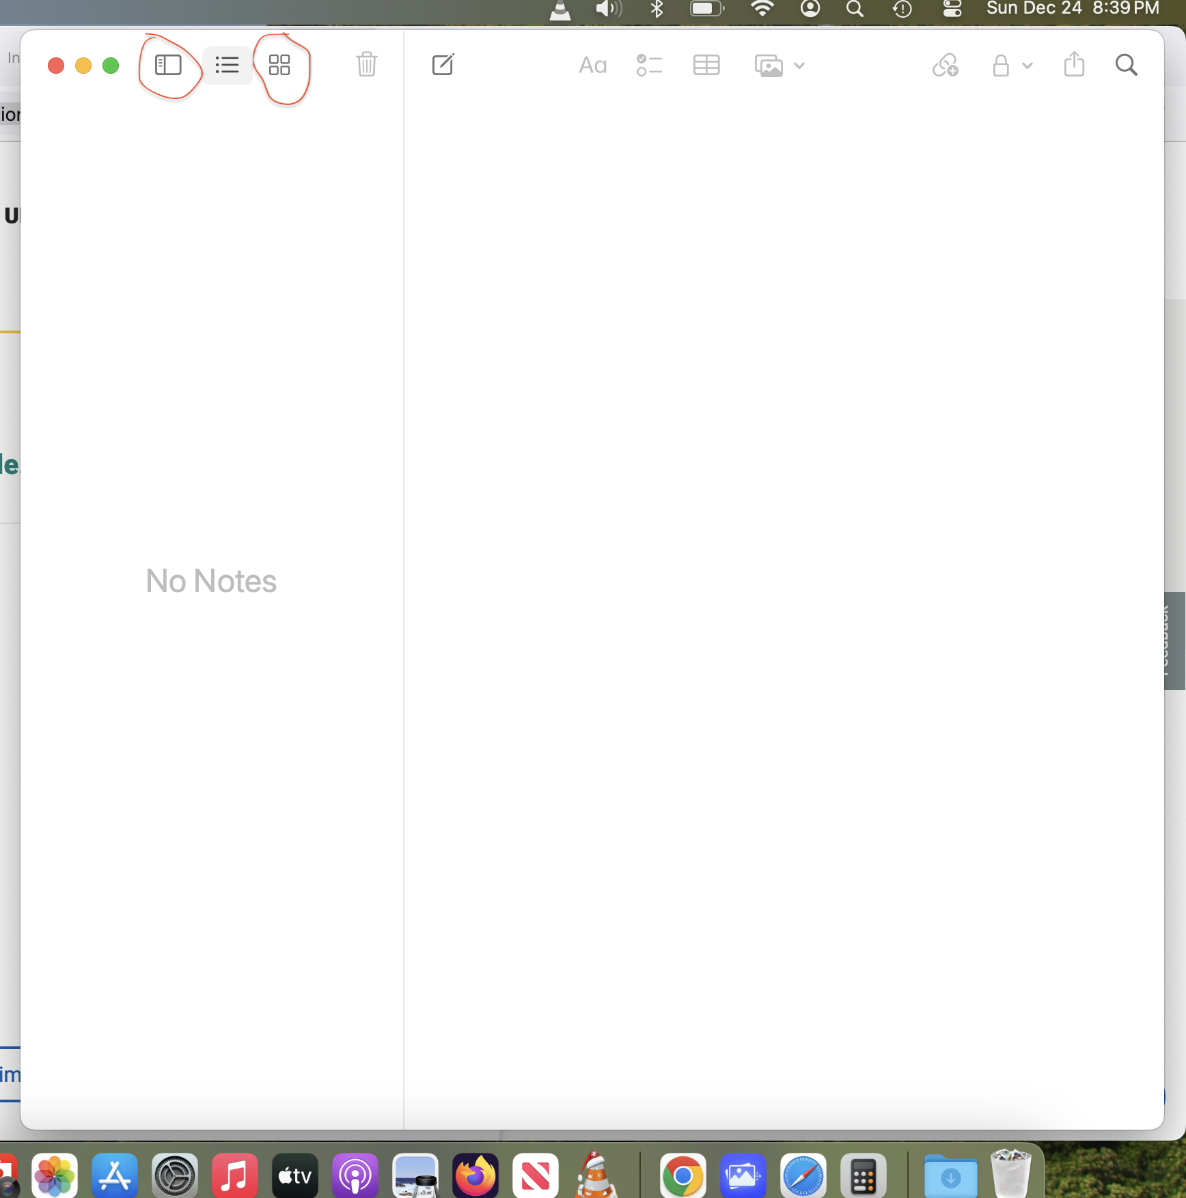Screen dimensions: 1186x1198
Task: Toggle the folders sidebar visibility
Action: (168, 65)
